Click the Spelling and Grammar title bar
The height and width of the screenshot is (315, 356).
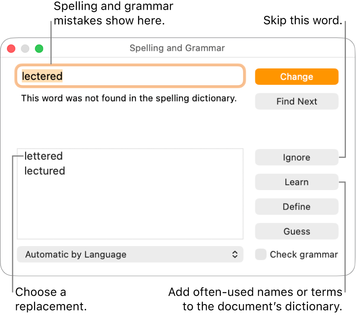177,48
